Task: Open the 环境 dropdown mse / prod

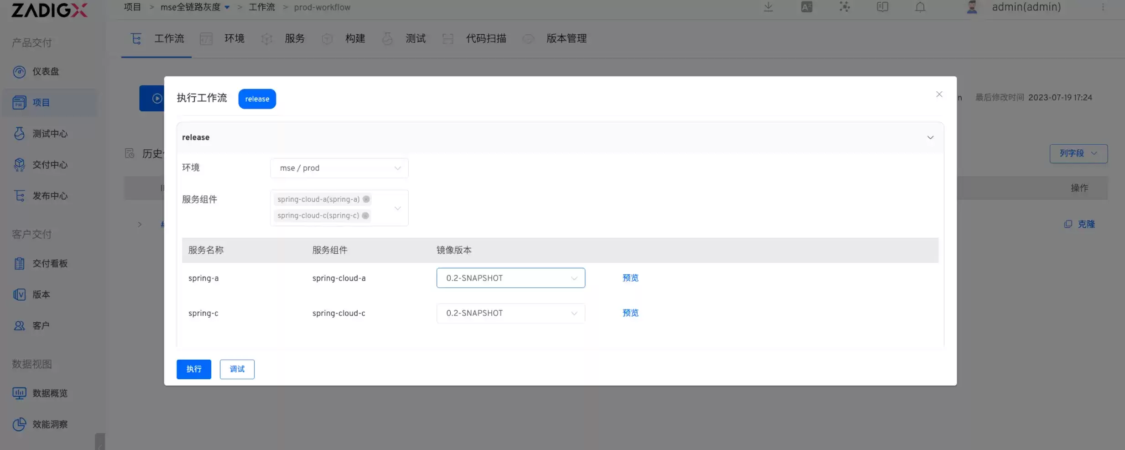Action: [x=339, y=168]
